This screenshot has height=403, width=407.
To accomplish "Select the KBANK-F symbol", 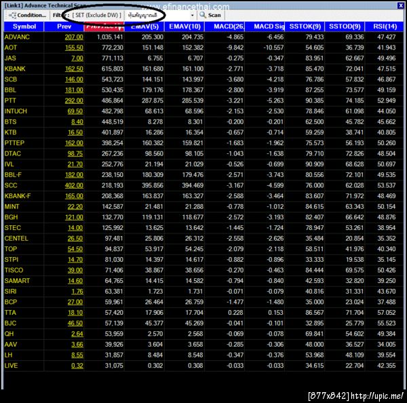I will click(x=18, y=196).
